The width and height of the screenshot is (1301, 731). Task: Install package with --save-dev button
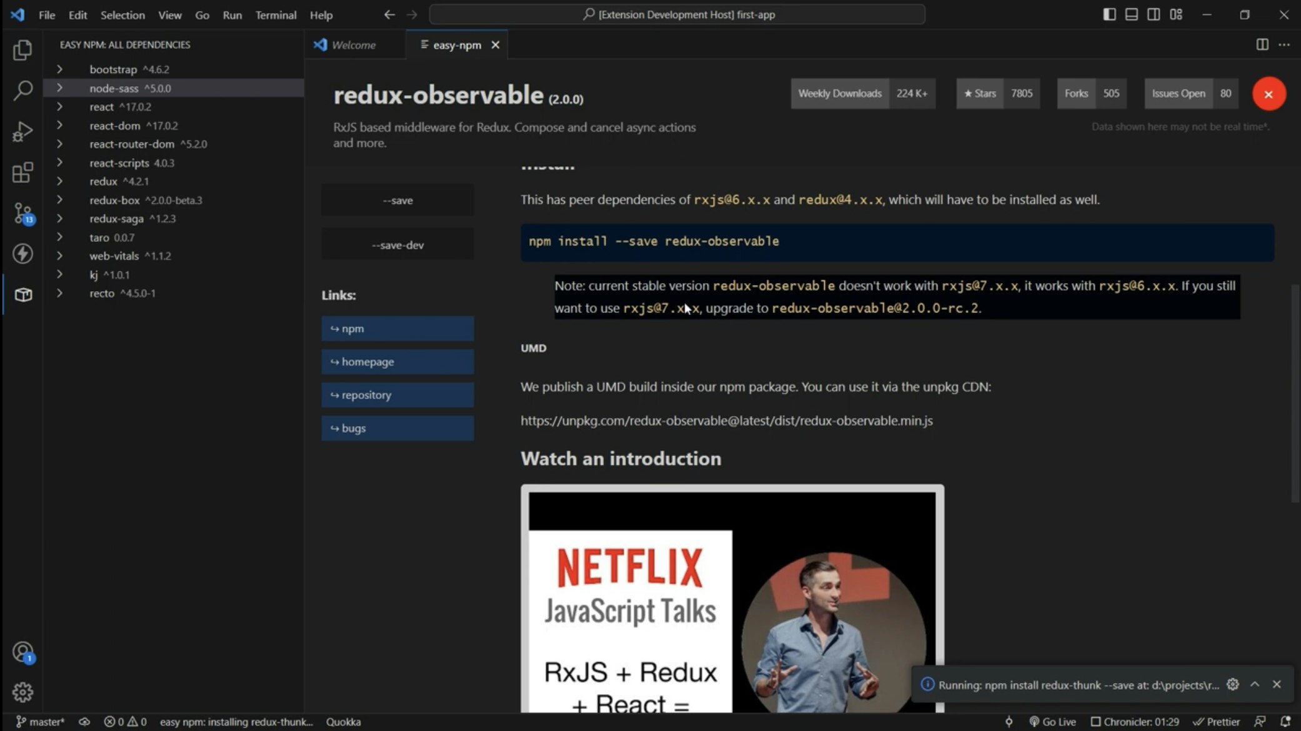[397, 245]
